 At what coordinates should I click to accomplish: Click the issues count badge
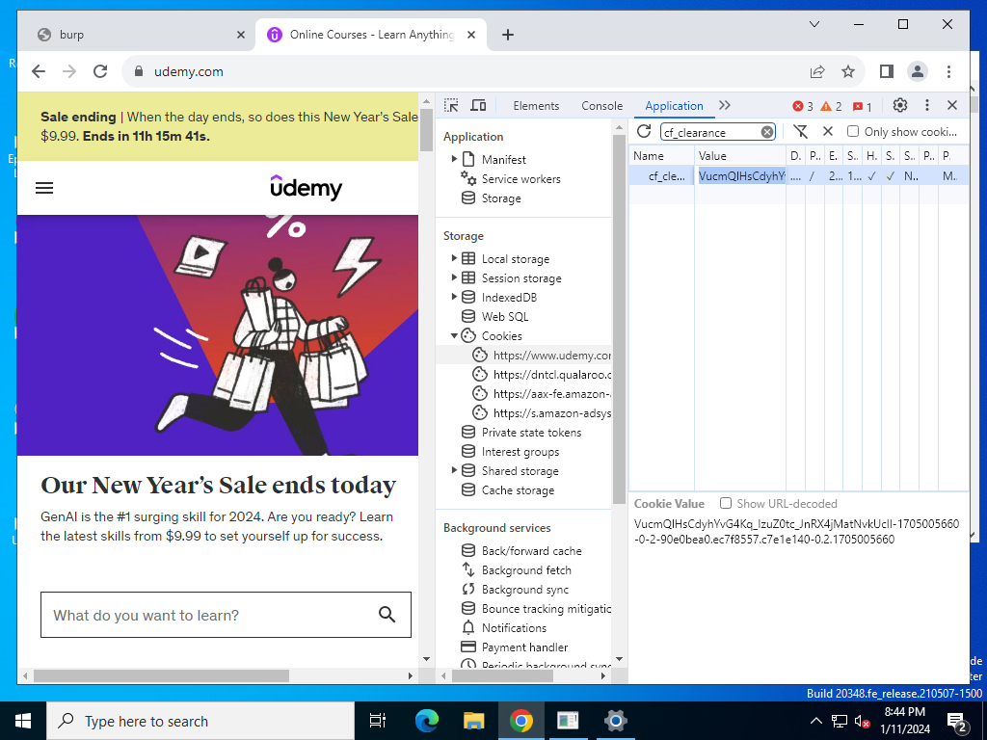tap(862, 106)
